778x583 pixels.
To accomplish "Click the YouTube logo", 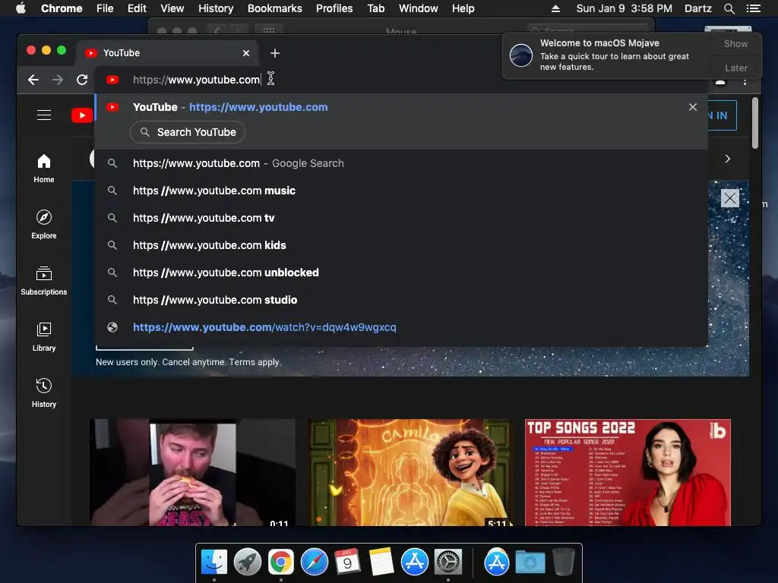I will 82,115.
